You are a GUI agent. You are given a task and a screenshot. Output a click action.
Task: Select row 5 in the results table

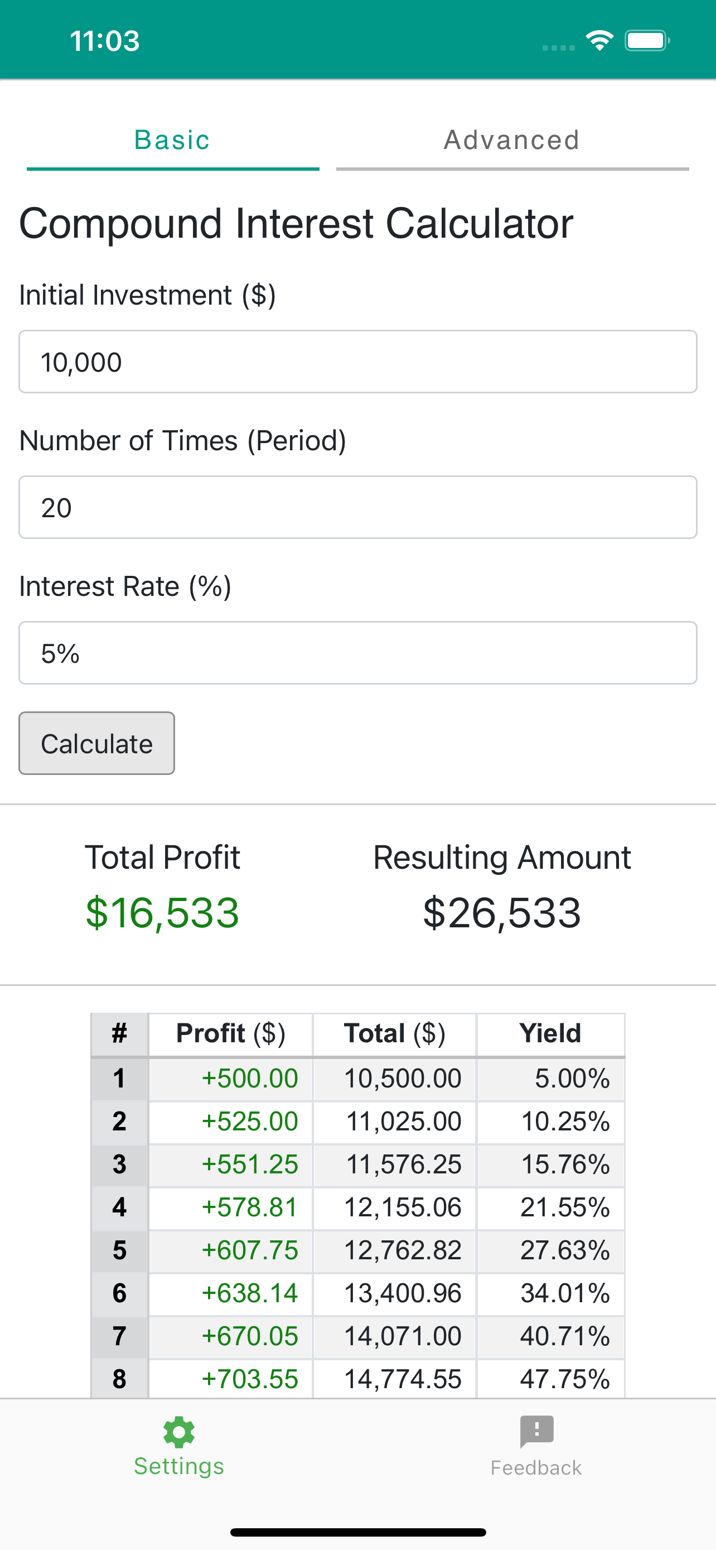pos(359,1250)
